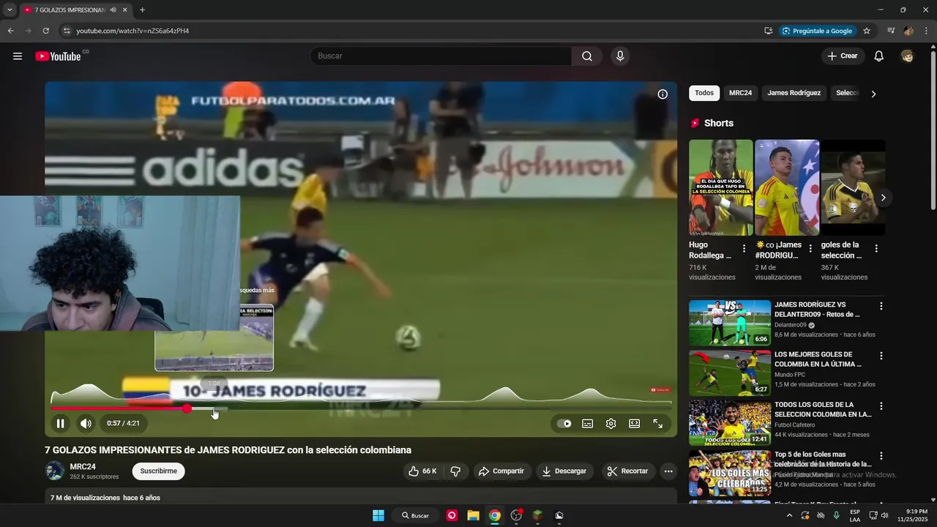Image resolution: width=937 pixels, height=527 pixels.
Task: Open options for Hugo Rodallega short
Action: point(744,249)
